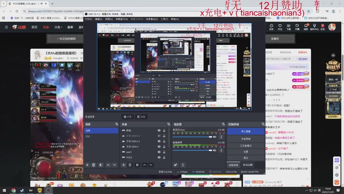The width and height of the screenshot is (344, 194).
Task: Open source properties gear in sources toolbar
Action: click(137, 165)
